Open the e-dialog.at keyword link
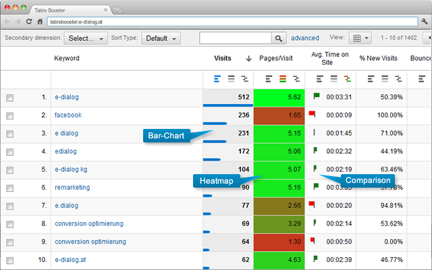 click(x=70, y=259)
